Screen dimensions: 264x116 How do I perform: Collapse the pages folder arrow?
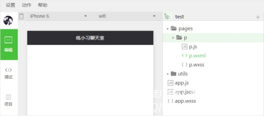[x=168, y=29]
